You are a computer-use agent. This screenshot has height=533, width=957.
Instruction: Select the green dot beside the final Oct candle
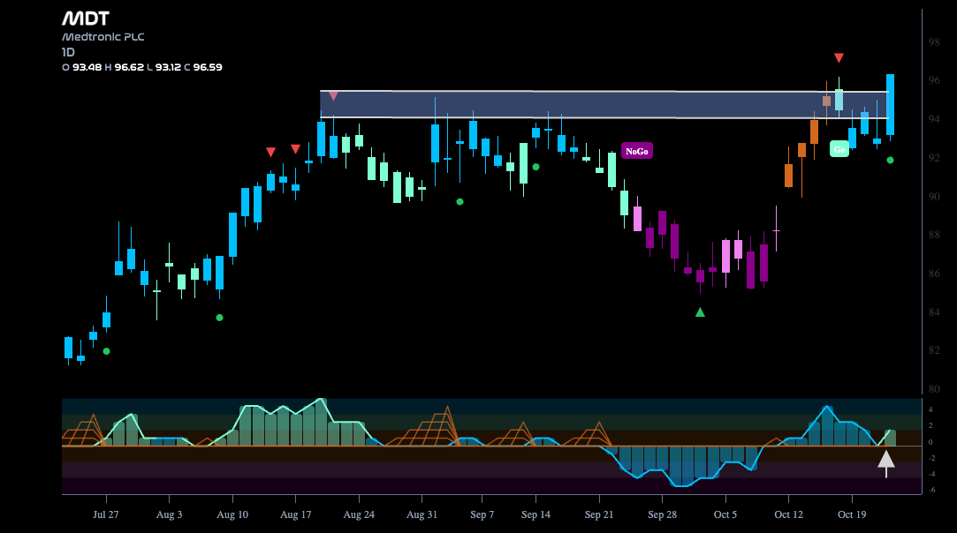[x=890, y=161]
